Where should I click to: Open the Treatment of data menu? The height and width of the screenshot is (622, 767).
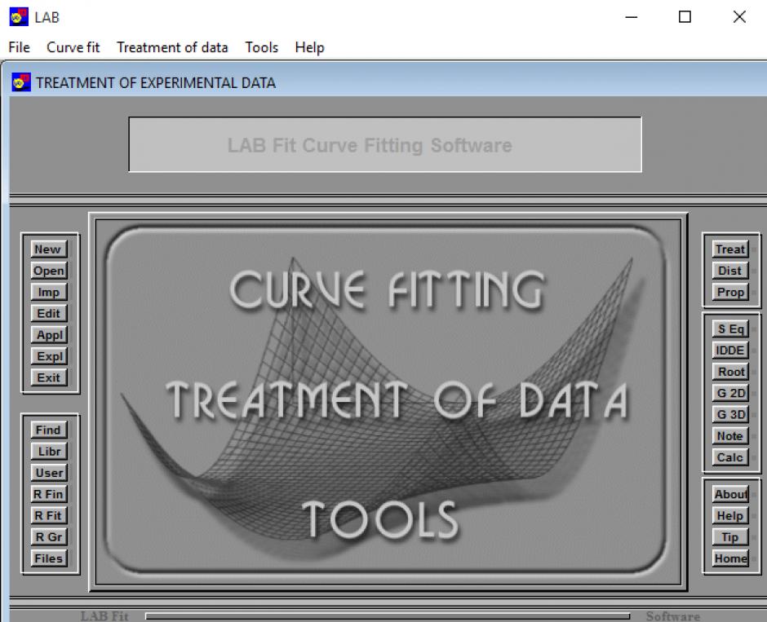pos(172,47)
